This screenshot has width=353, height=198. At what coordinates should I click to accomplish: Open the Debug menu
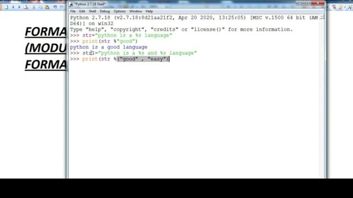pyautogui.click(x=105, y=11)
